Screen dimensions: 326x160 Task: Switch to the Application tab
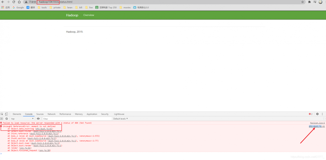pos(92,114)
